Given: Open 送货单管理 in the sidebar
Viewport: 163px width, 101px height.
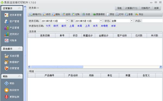Looking at the screenshot, I should (x=13, y=15).
